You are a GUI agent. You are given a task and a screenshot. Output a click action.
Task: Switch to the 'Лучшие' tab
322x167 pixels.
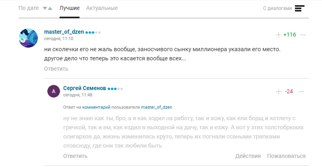(x=70, y=8)
